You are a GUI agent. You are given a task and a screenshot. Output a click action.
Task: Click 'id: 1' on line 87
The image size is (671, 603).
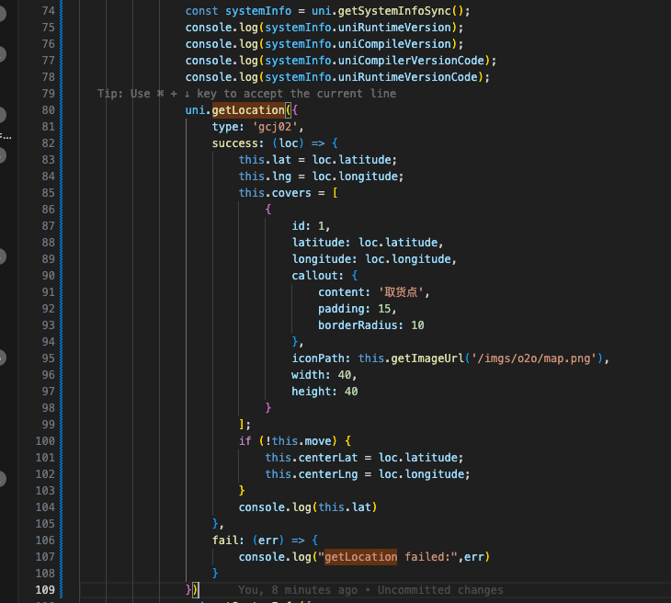(308, 226)
